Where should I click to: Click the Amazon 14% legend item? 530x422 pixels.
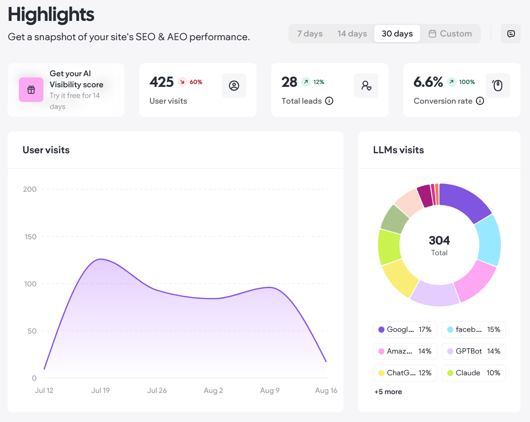pos(405,351)
